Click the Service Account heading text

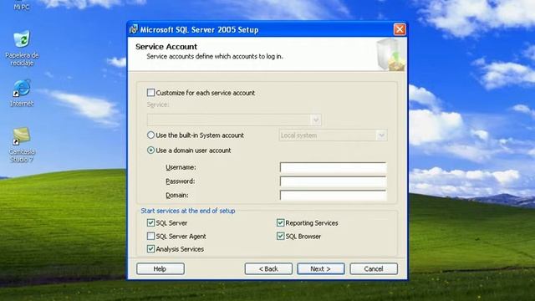pyautogui.click(x=166, y=47)
